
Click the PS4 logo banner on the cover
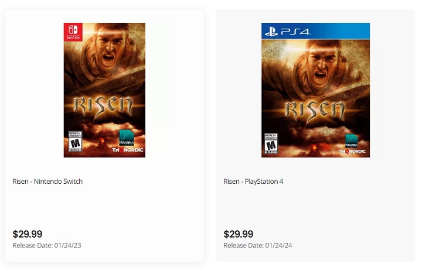pyautogui.click(x=315, y=31)
